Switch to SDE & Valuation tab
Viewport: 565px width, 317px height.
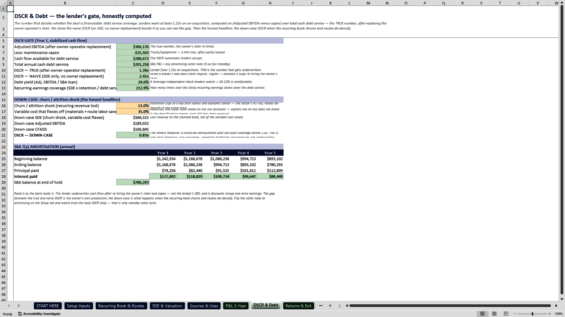(x=167, y=306)
